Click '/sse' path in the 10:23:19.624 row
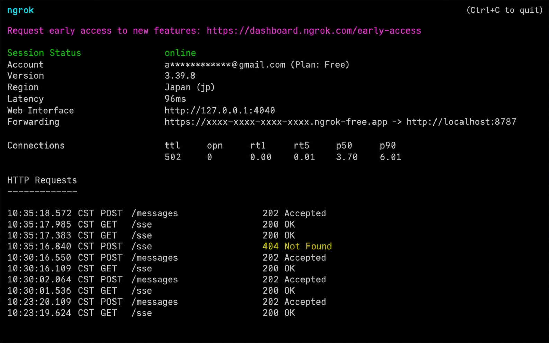This screenshot has height=343, width=549. [142, 313]
